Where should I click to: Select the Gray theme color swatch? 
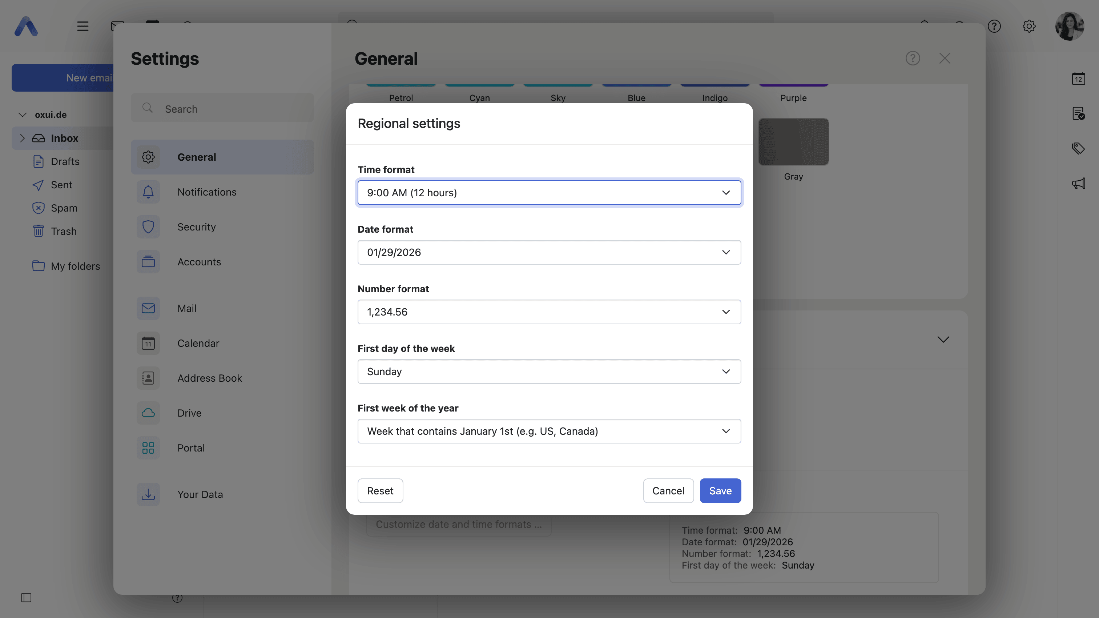coord(793,142)
